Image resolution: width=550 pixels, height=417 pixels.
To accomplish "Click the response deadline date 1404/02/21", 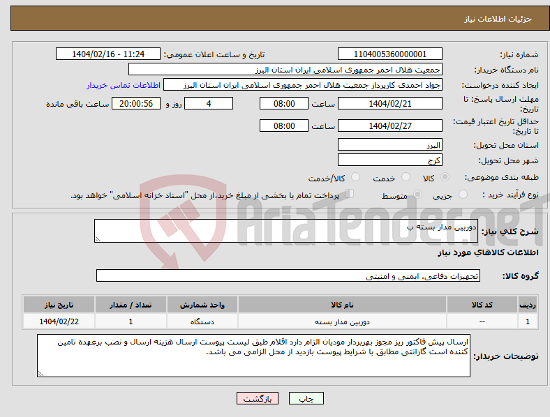I will tap(389, 103).
